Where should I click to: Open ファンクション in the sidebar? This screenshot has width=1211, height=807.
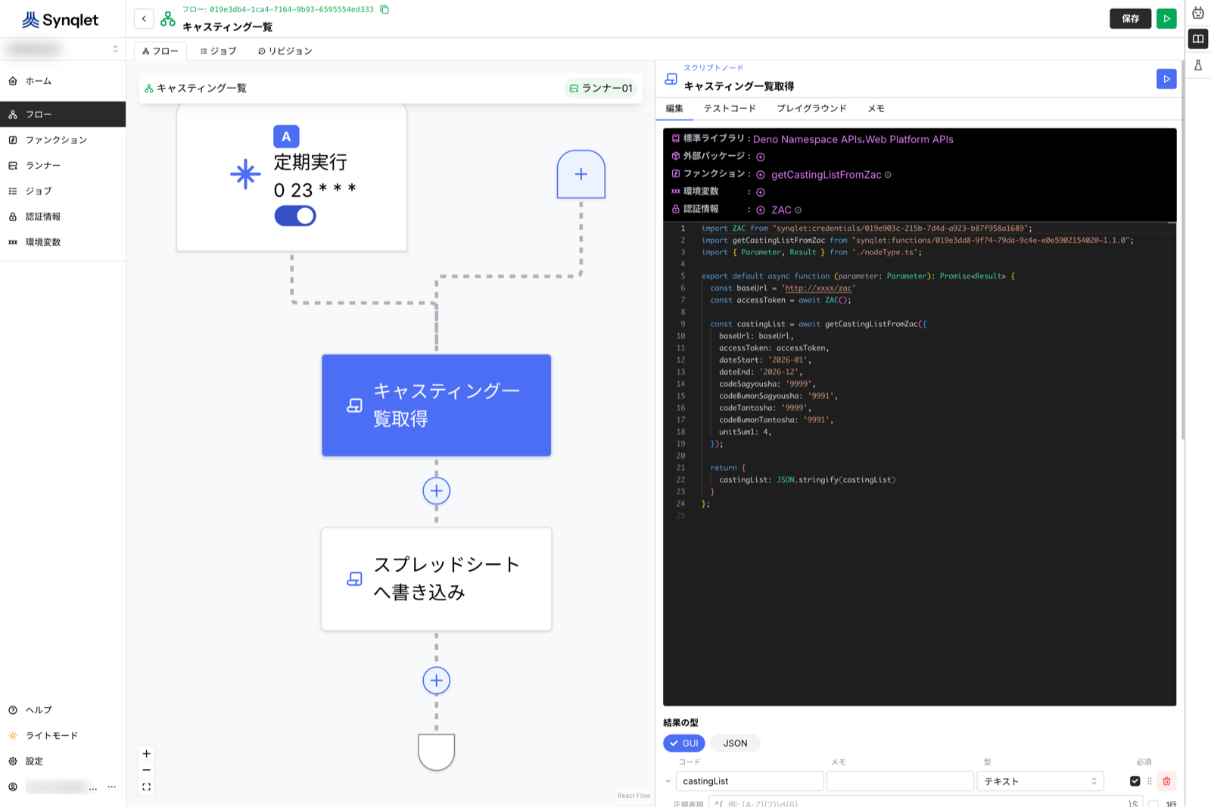click(x=63, y=140)
